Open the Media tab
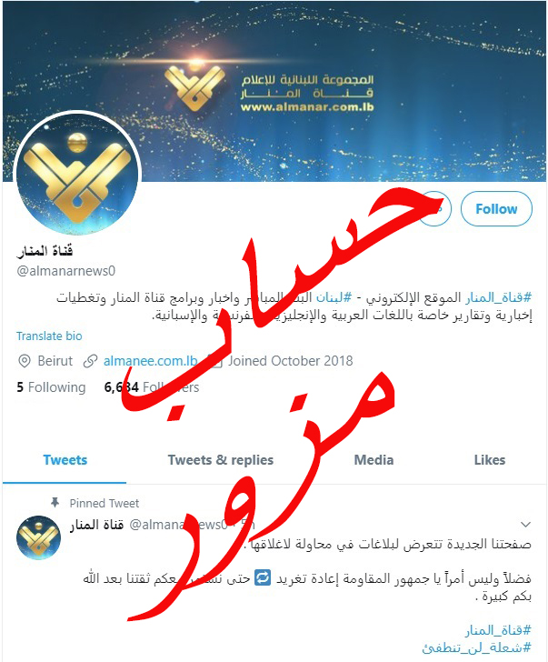548x662 pixels. [374, 460]
